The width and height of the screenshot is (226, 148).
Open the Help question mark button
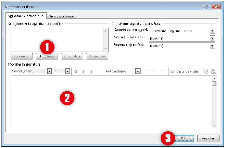click(x=208, y=7)
